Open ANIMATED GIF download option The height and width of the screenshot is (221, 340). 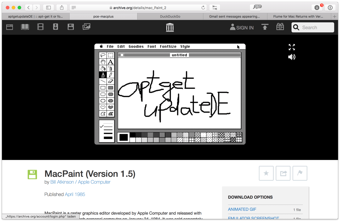[x=242, y=209]
